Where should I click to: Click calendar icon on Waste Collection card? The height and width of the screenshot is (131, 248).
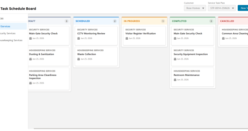point(78,59)
